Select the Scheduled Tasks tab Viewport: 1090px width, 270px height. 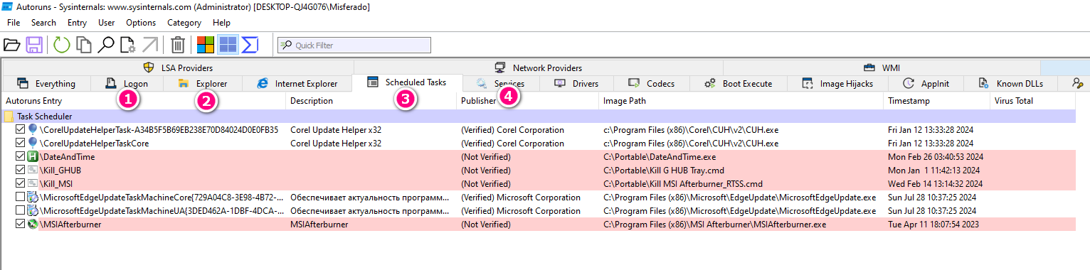(x=408, y=82)
